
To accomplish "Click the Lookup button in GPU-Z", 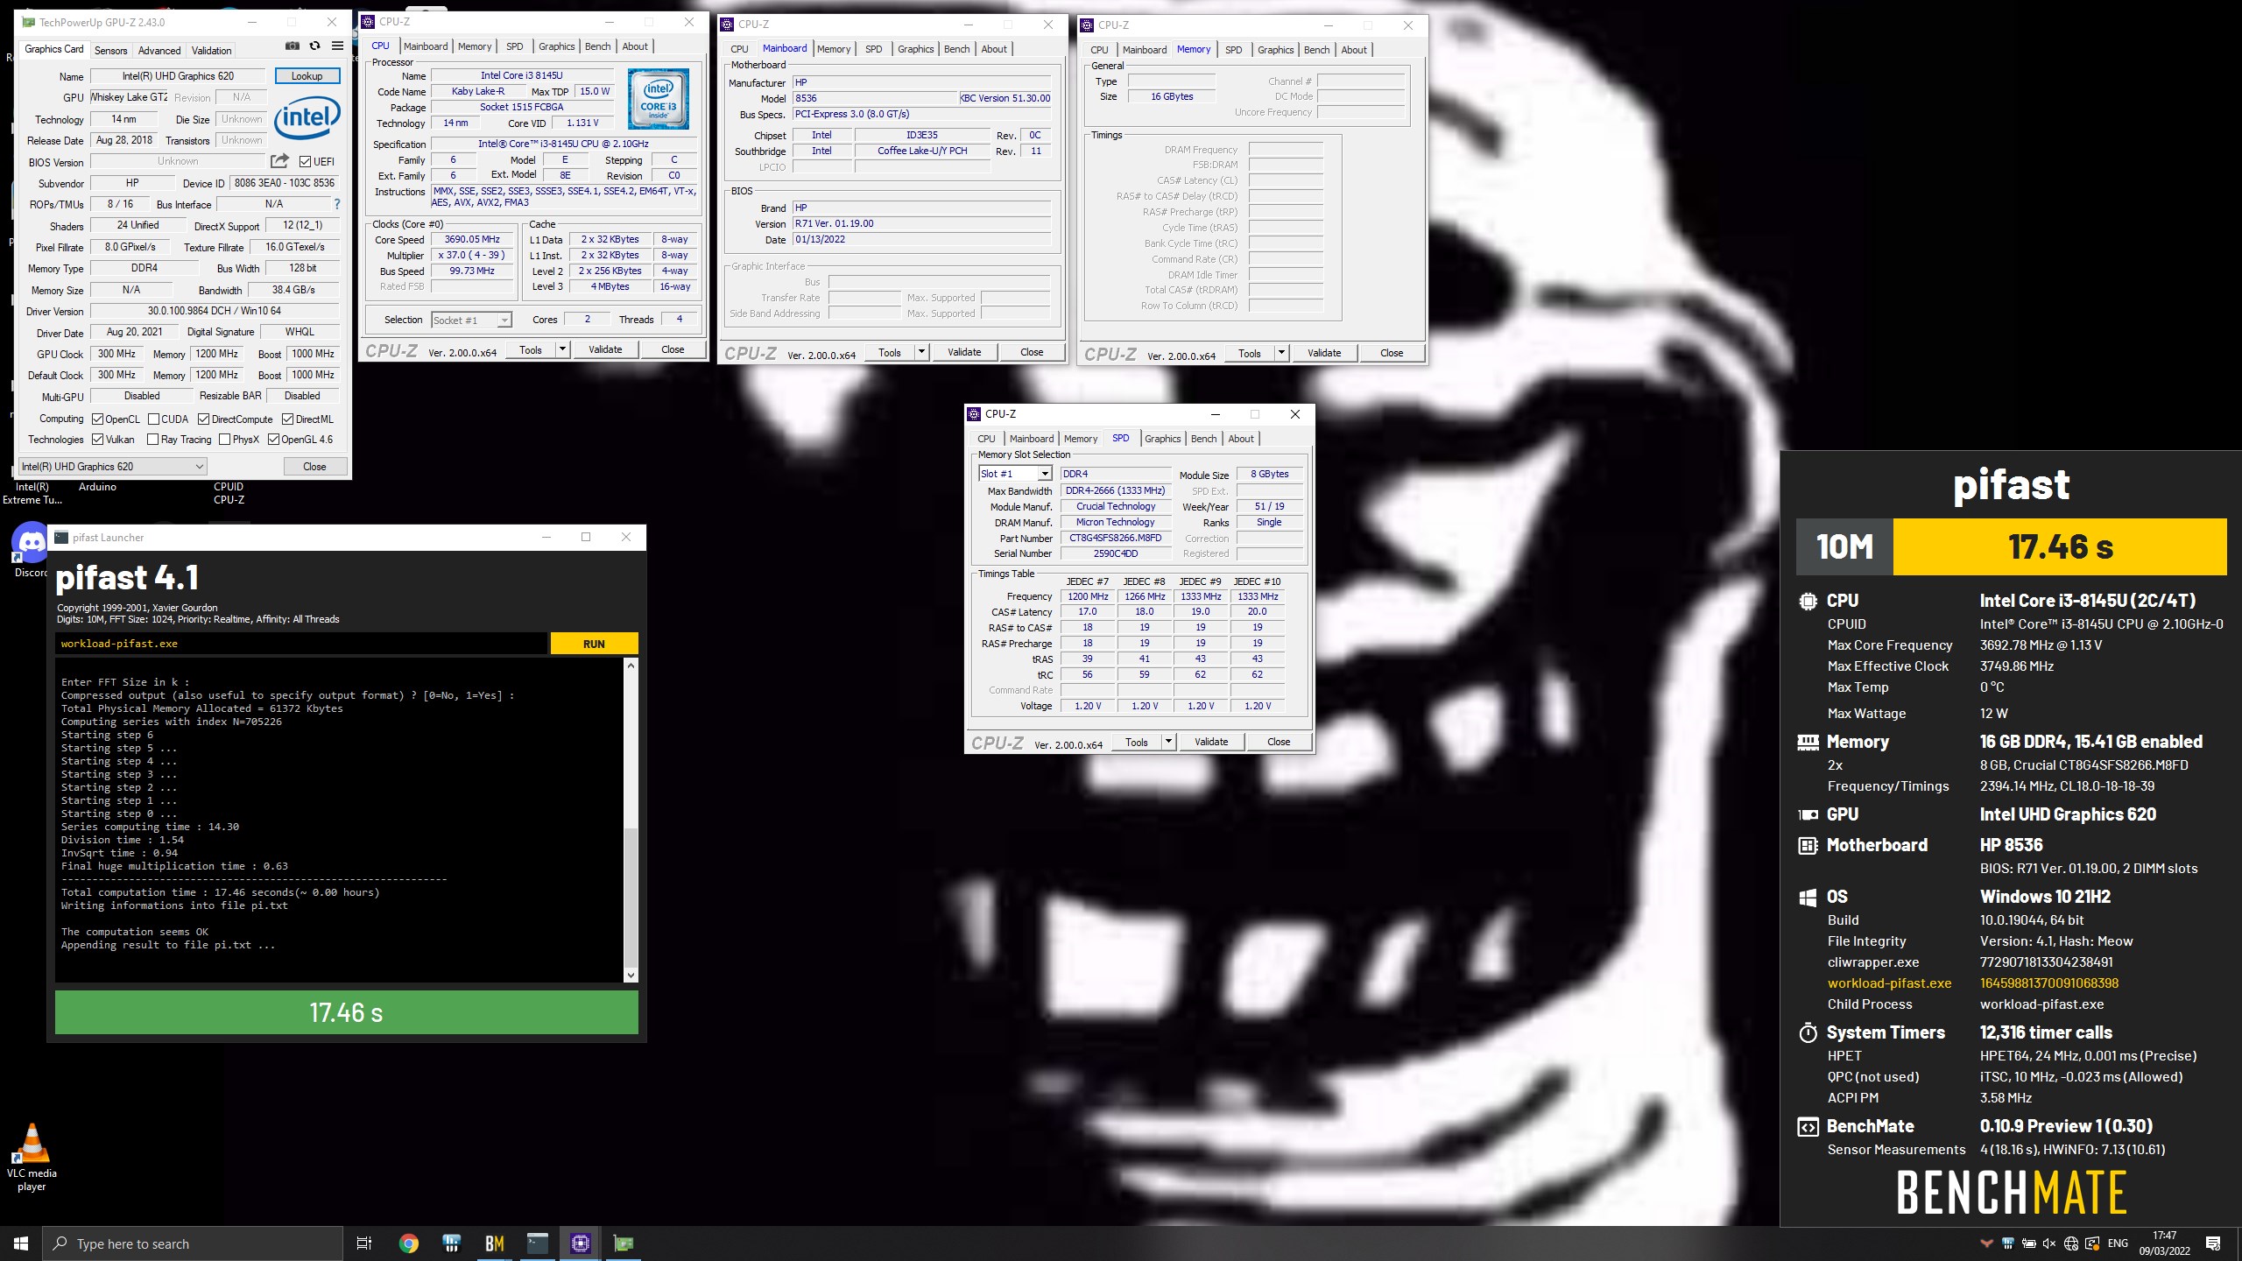I will tap(307, 76).
